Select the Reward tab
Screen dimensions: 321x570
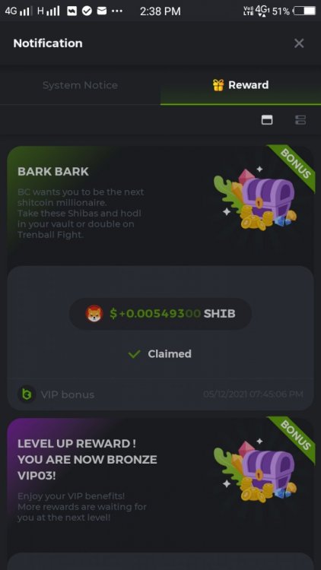240,85
